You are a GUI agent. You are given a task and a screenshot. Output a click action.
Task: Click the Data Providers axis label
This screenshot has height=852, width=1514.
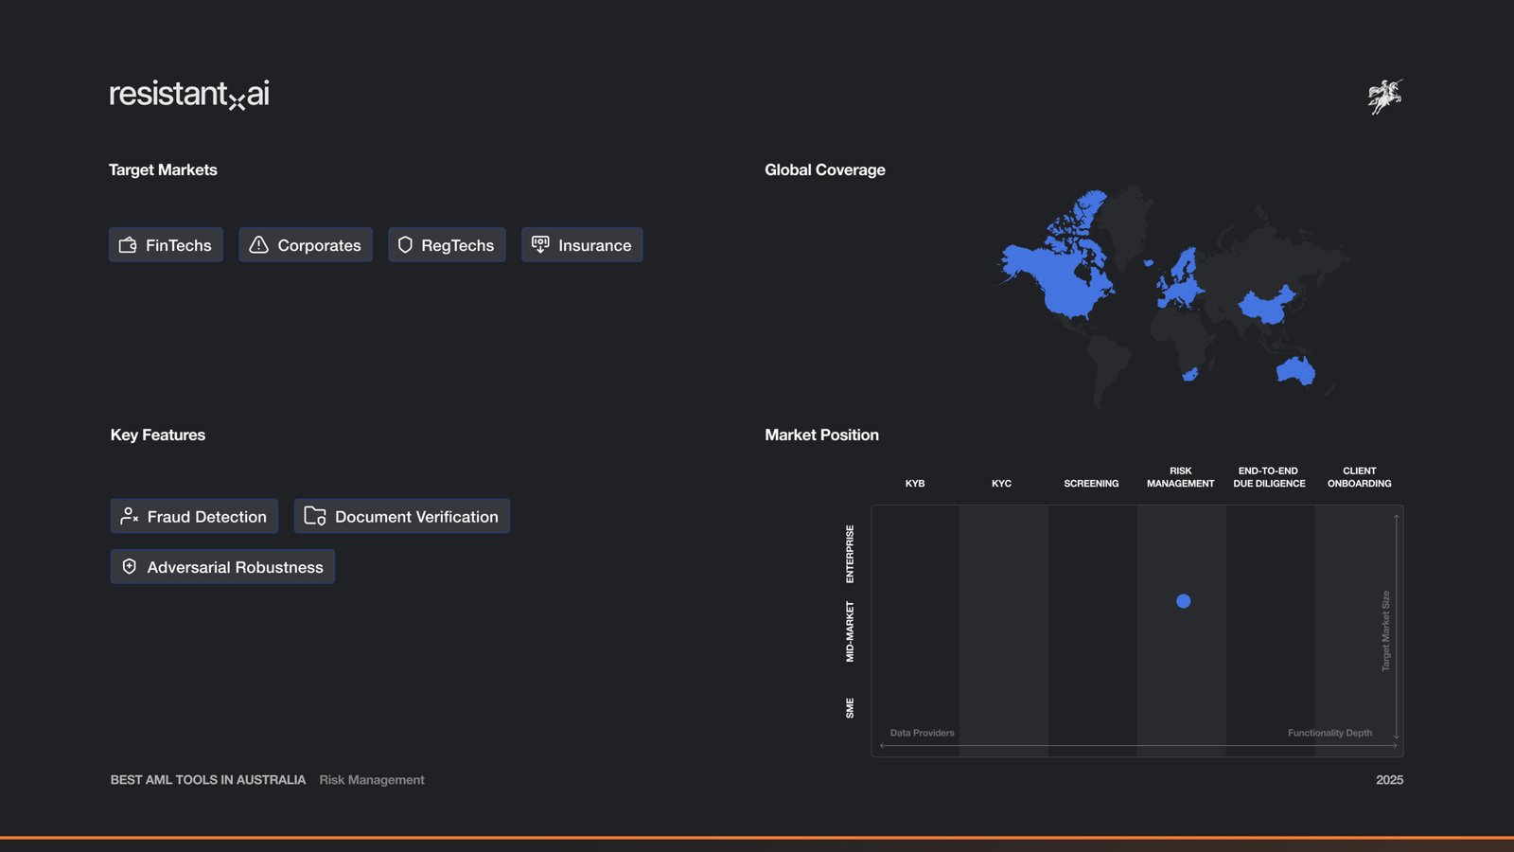coord(923,733)
